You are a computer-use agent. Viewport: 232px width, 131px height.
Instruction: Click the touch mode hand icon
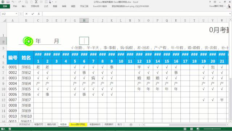click(x=50, y=2)
